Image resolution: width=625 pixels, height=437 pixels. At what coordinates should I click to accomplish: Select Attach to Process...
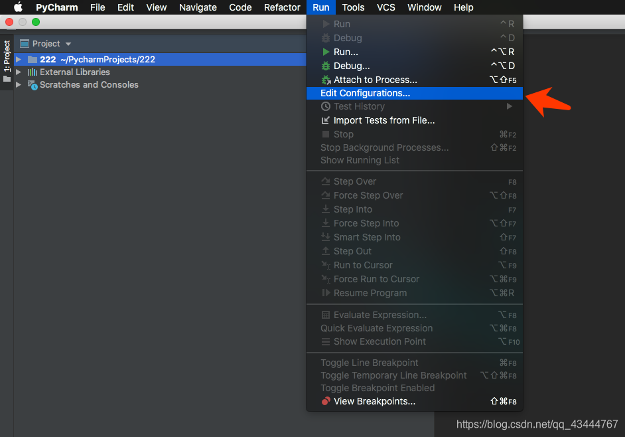tap(415, 80)
